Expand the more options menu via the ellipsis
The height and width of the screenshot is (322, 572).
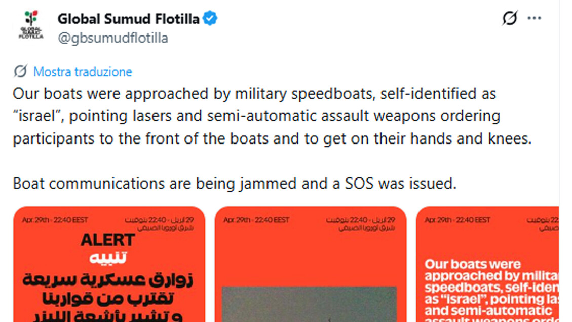[534, 18]
